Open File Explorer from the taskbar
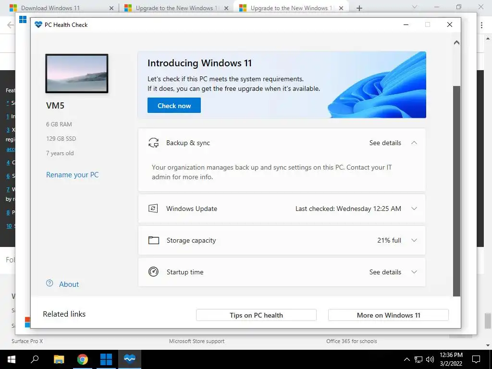The image size is (492, 369). pyautogui.click(x=59, y=359)
